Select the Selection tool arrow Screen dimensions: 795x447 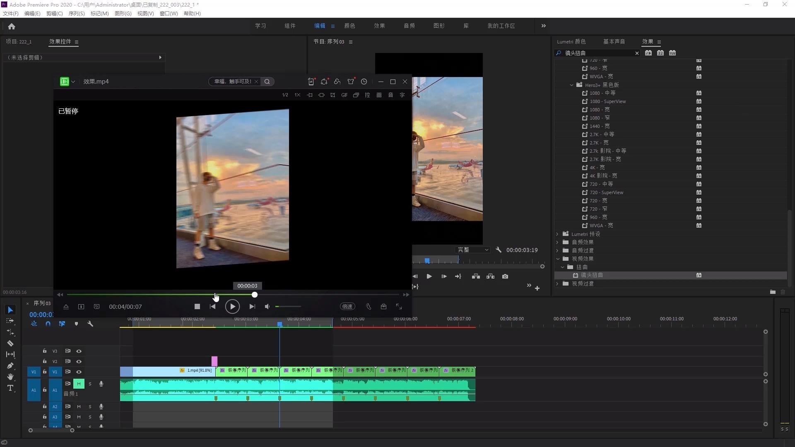[10, 310]
